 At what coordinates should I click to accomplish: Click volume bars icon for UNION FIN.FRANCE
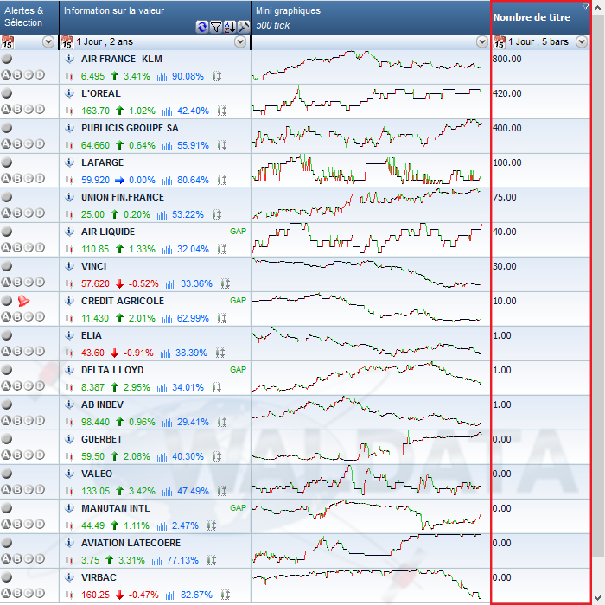[162, 215]
